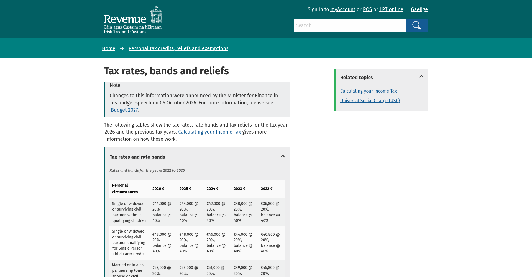
Task: Collapse the Tax rates and rate bands section
Action: [283, 157]
